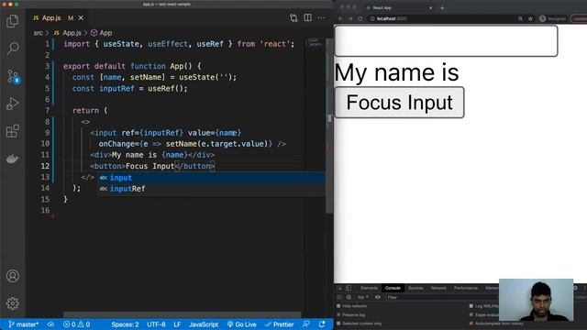Switch to the DevTools Performance tab

point(466,288)
